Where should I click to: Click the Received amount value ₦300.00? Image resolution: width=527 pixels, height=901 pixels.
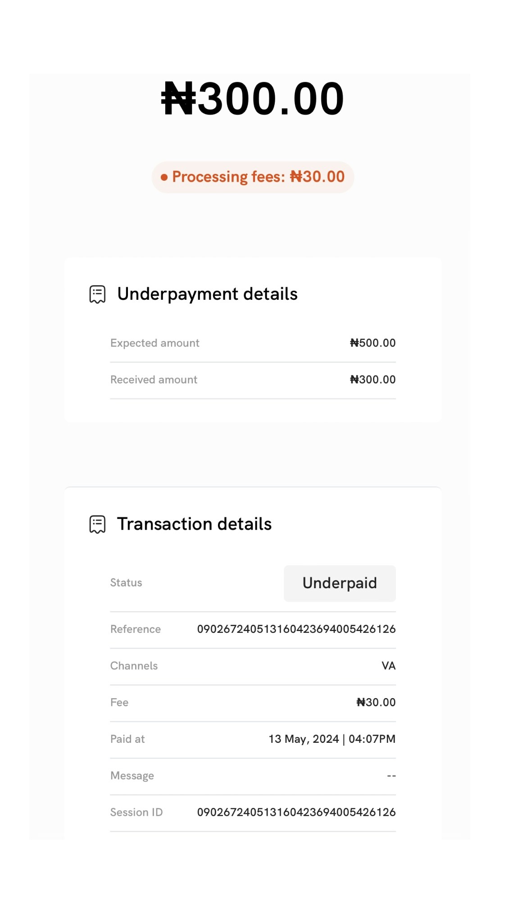373,380
